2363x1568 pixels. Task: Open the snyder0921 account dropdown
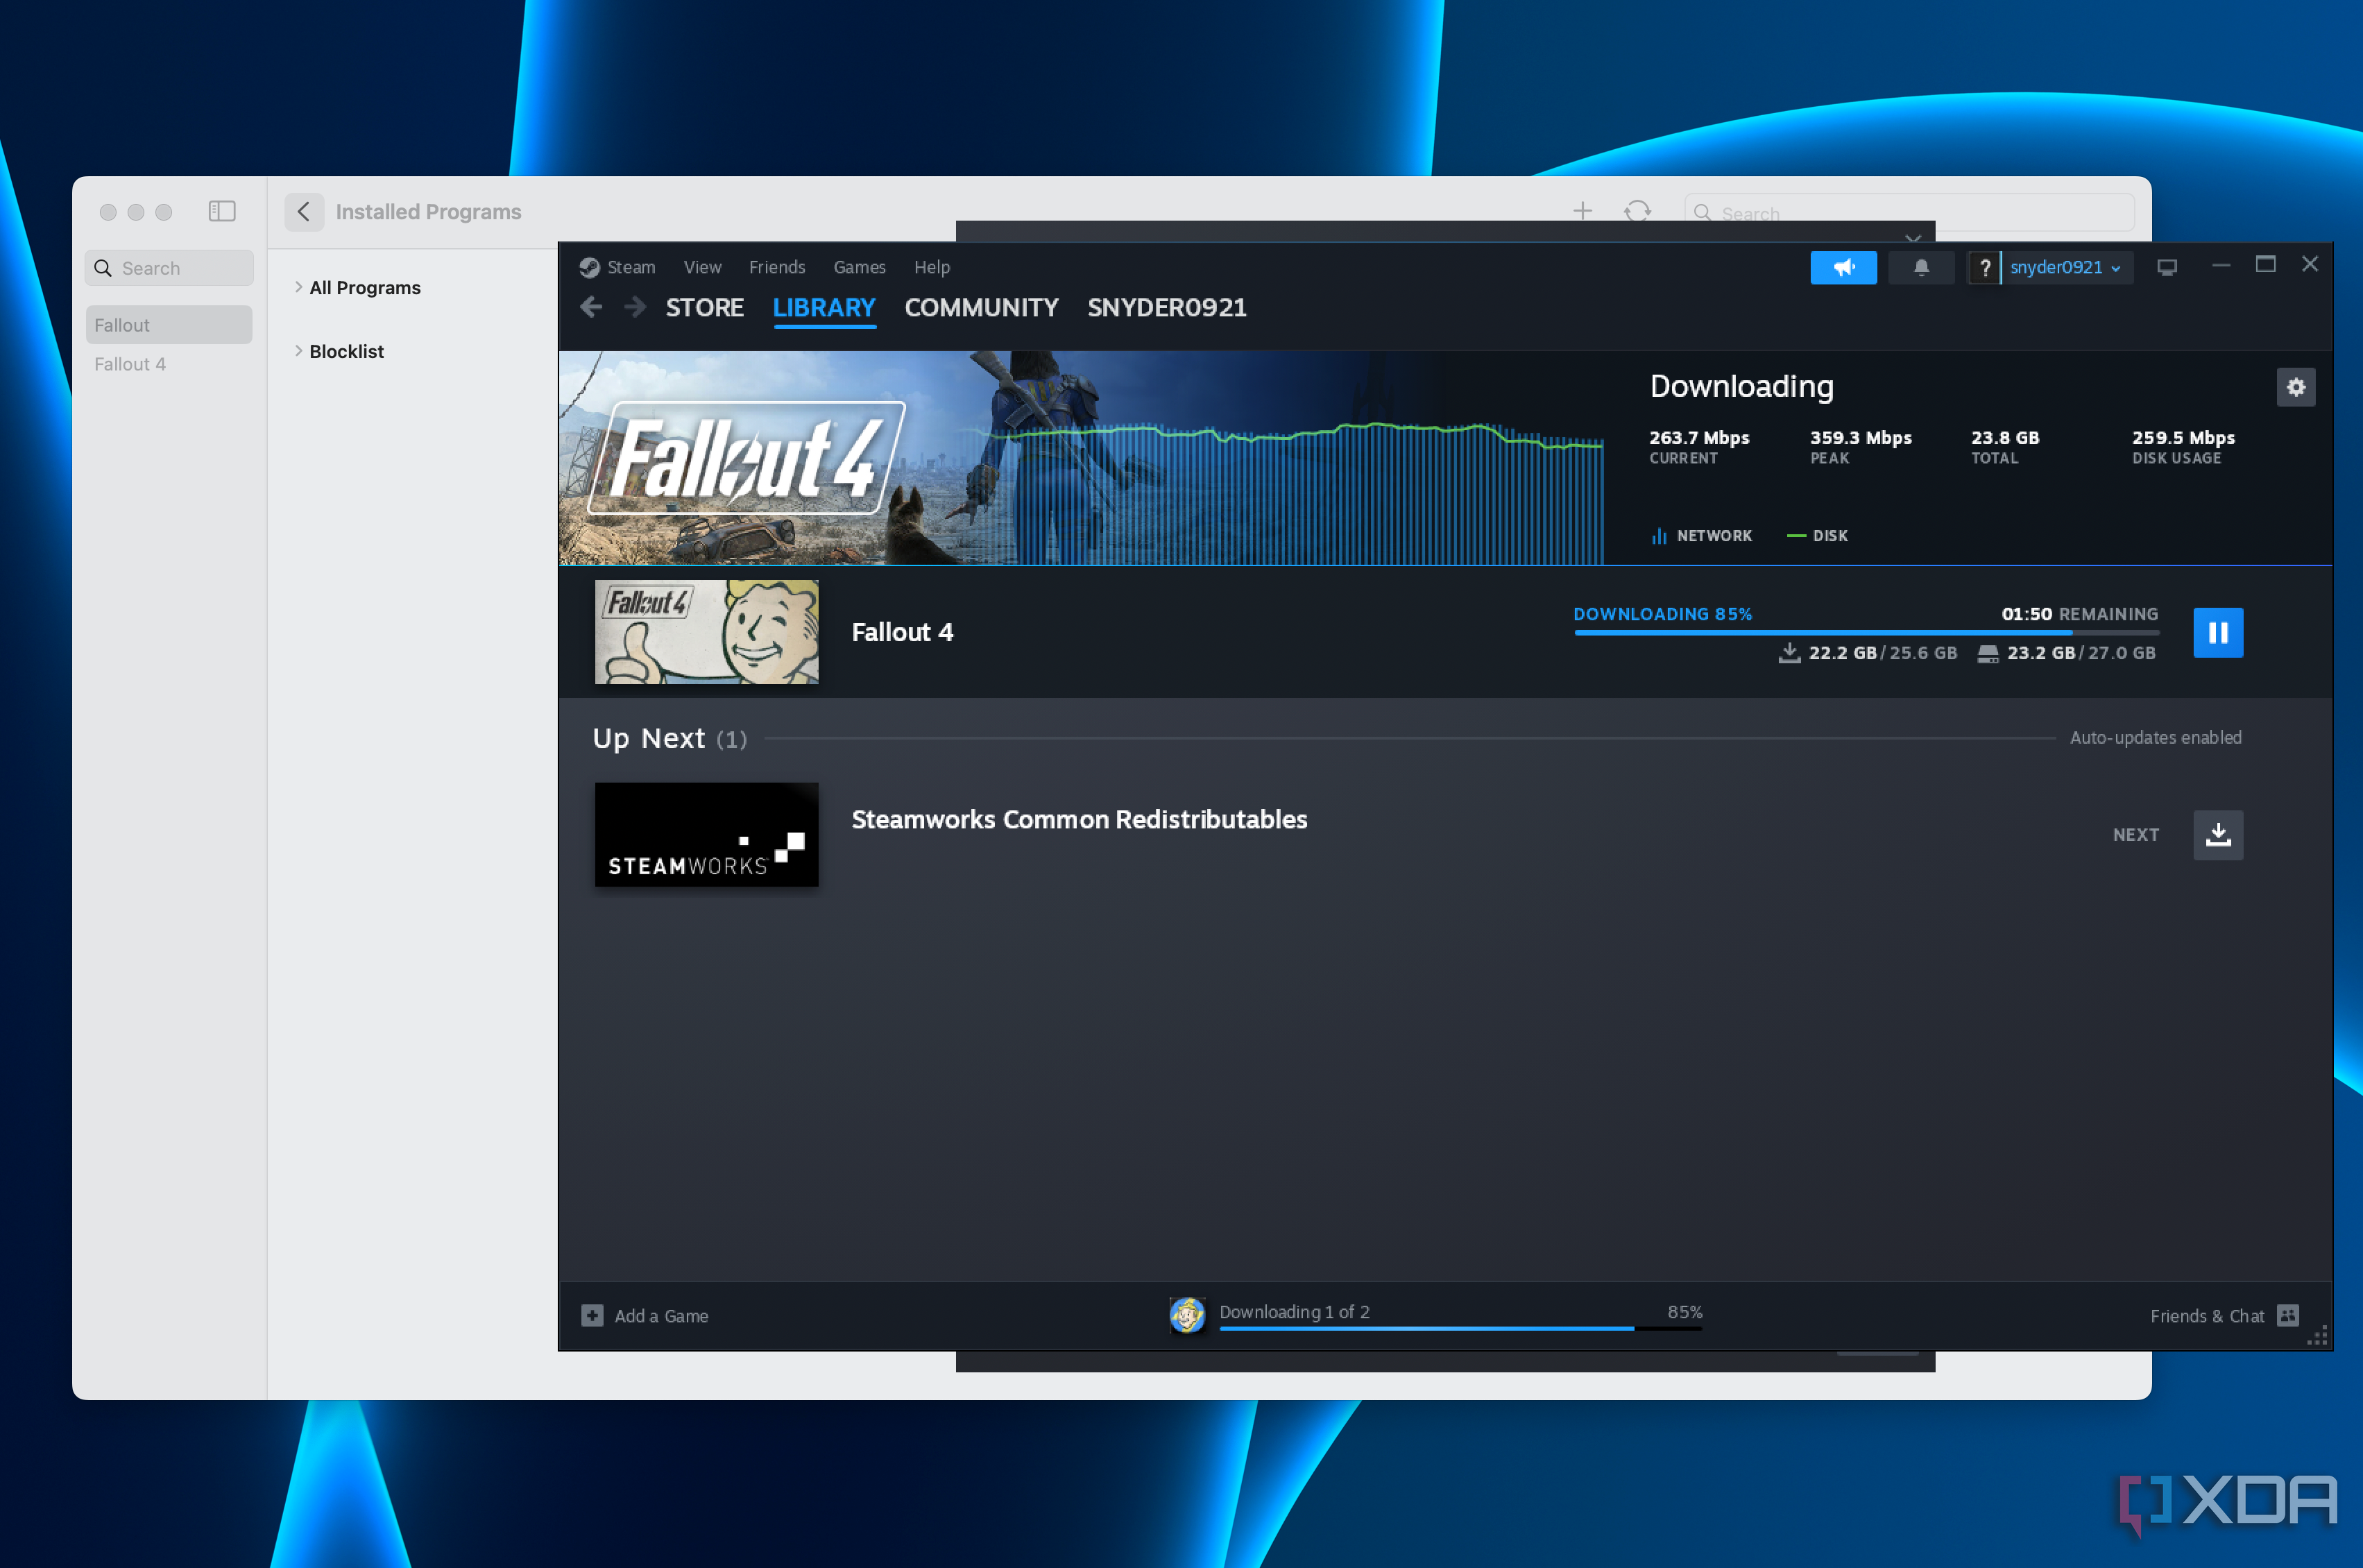[x=2066, y=267]
